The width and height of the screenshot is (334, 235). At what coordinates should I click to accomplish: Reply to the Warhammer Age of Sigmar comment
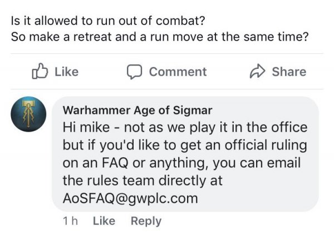click(146, 221)
